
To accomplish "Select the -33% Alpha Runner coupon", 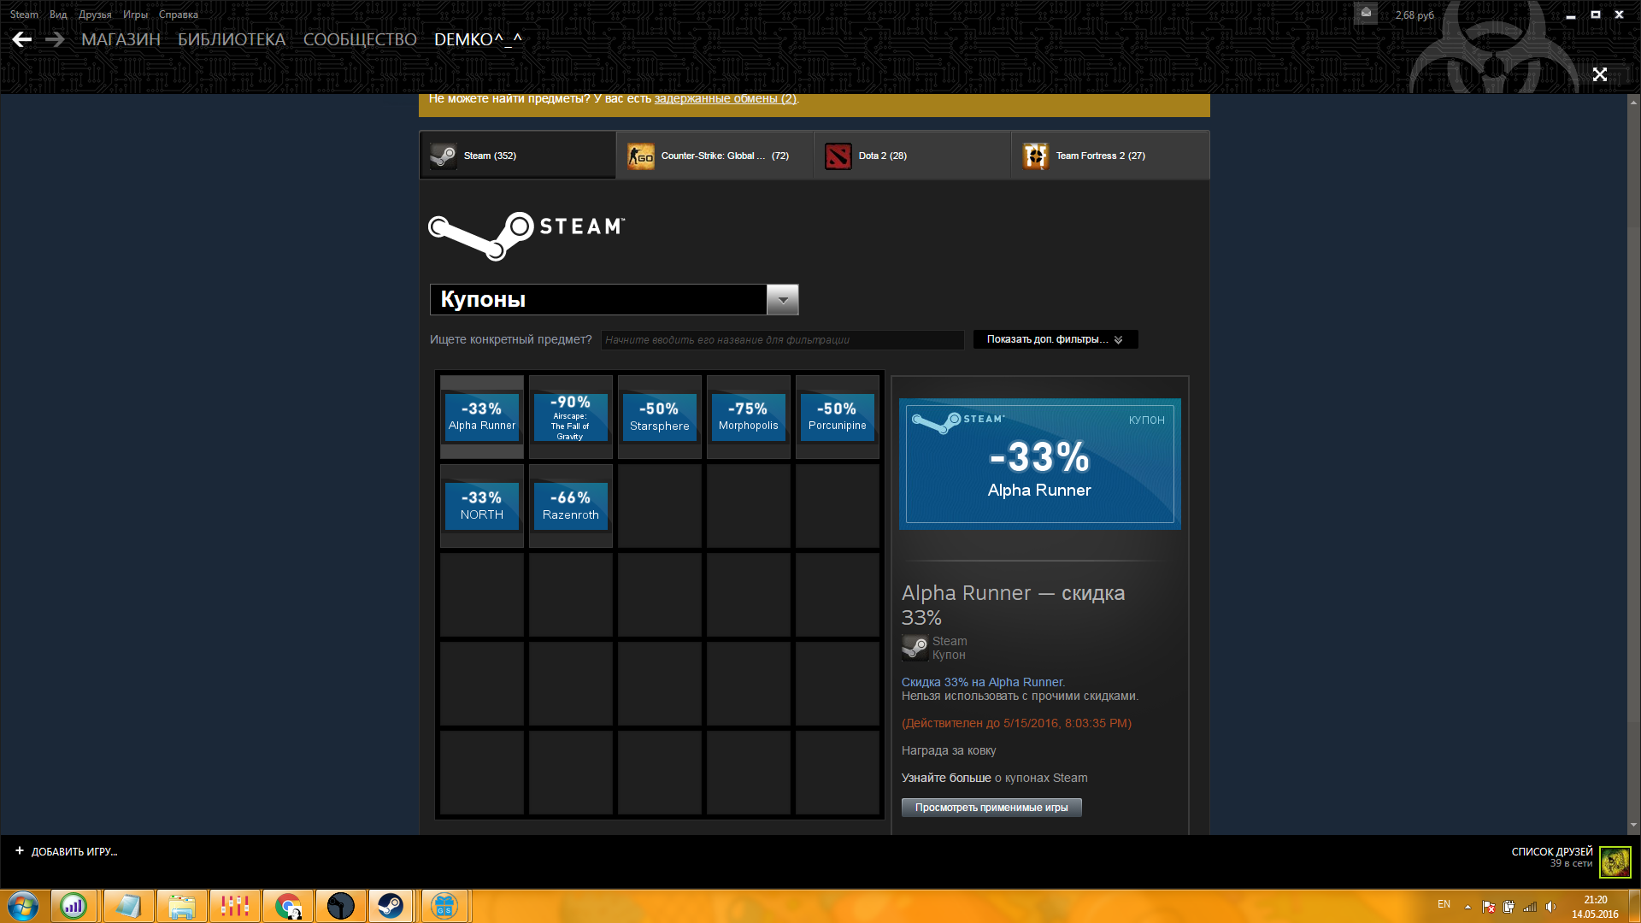I will tap(482, 417).
